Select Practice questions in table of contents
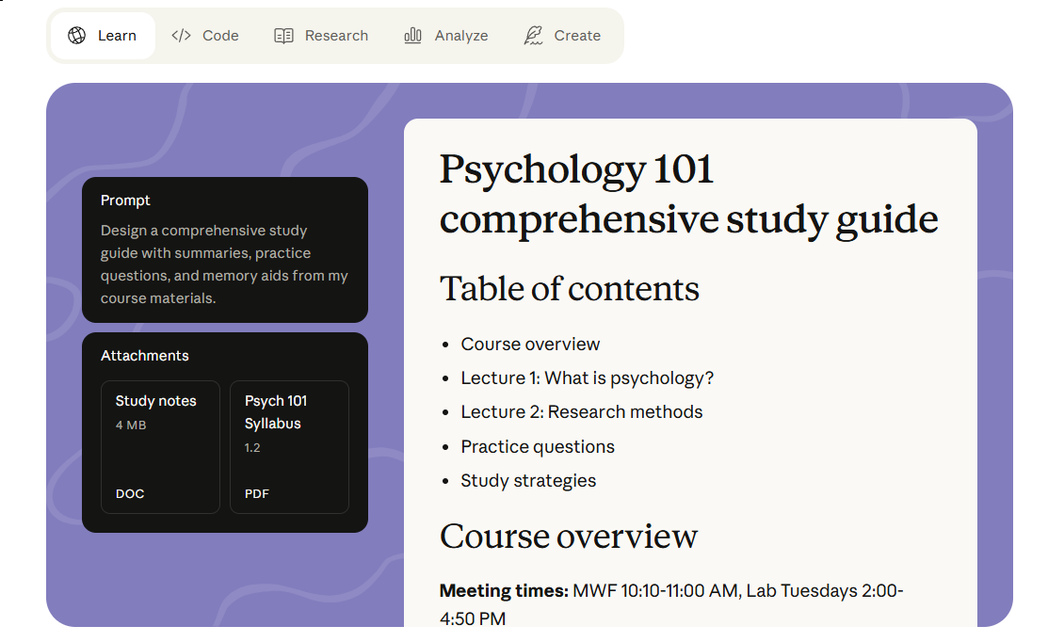The height and width of the screenshot is (642, 1064). (537, 447)
